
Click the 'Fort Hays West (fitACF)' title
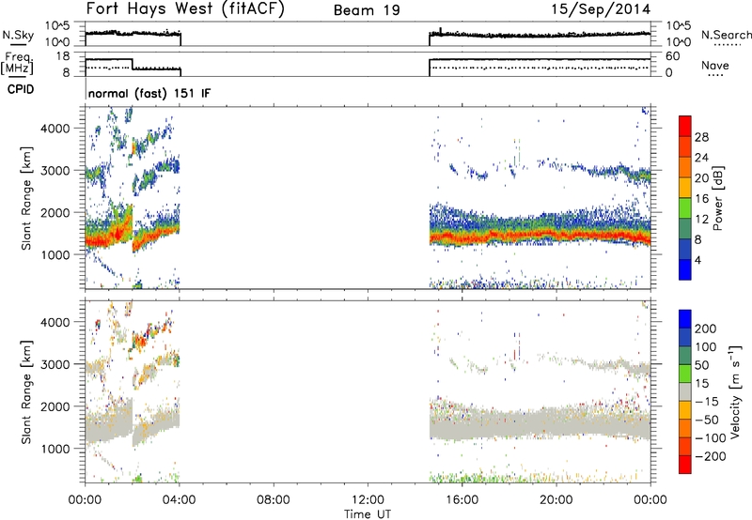click(185, 9)
